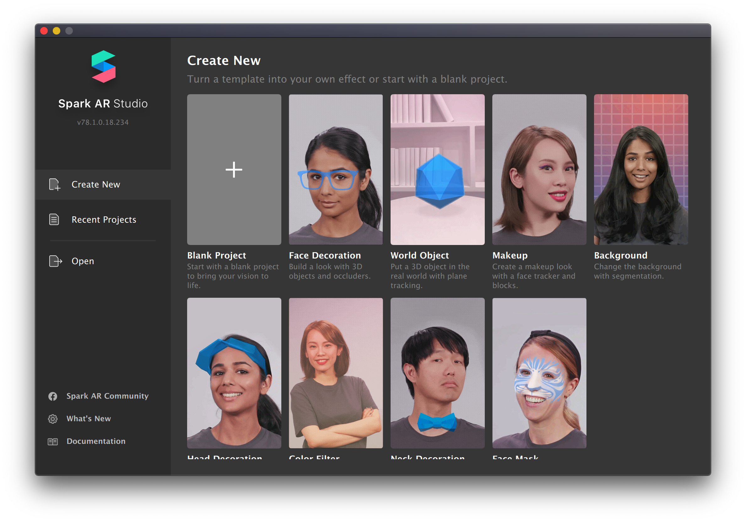The height and width of the screenshot is (522, 746).
Task: Click the Documentation book icon
Action: pos(53,441)
